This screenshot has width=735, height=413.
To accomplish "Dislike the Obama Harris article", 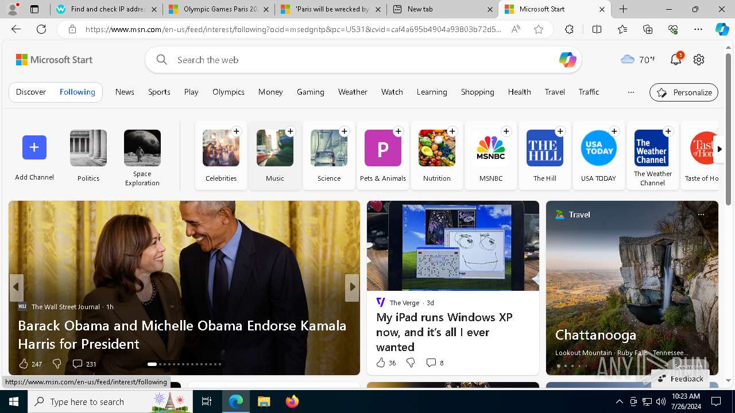I will [x=57, y=364].
